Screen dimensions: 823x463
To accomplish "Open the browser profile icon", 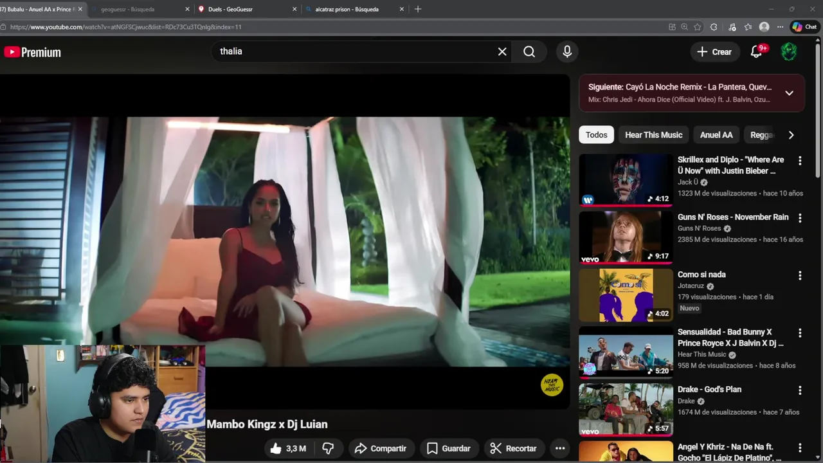I will tap(764, 27).
